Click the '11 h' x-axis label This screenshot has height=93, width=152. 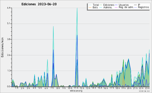pyautogui.click(x=76, y=88)
